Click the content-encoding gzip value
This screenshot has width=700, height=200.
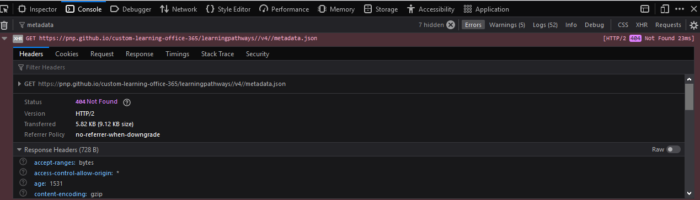click(x=97, y=194)
